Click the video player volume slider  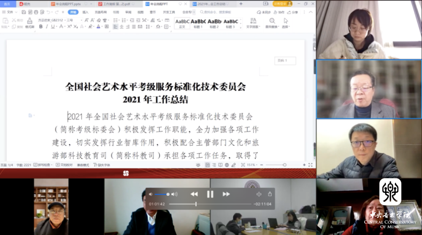point(162,194)
